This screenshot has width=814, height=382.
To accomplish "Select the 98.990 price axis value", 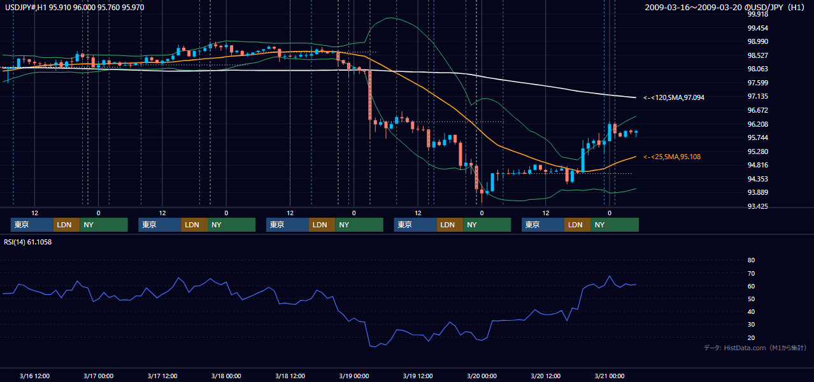I will click(x=757, y=41).
